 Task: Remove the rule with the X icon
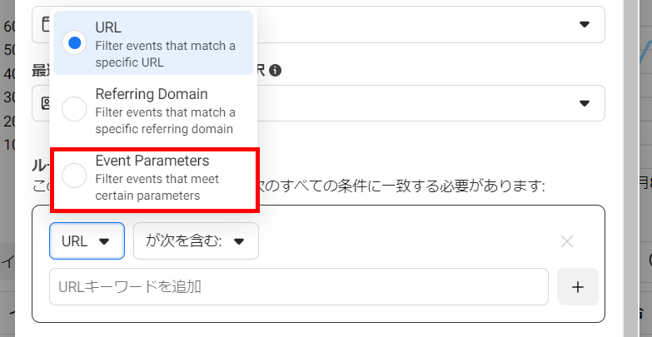[x=567, y=241]
